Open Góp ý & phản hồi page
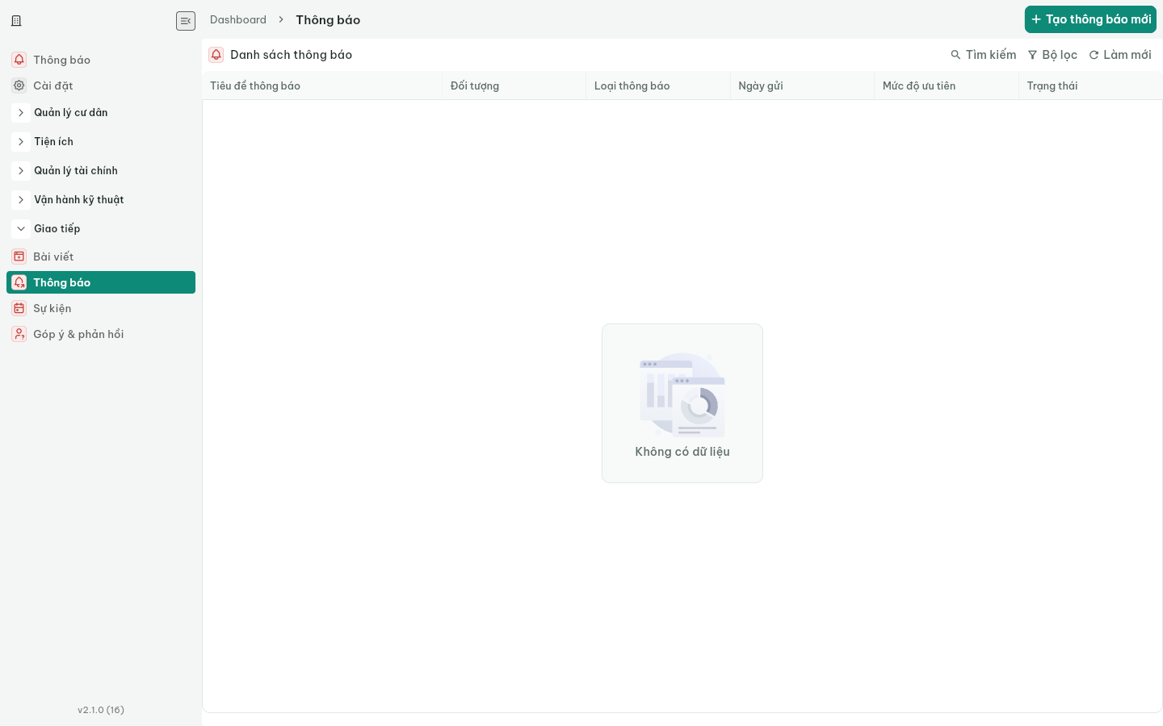Image resolution: width=1163 pixels, height=726 pixels. (101, 334)
